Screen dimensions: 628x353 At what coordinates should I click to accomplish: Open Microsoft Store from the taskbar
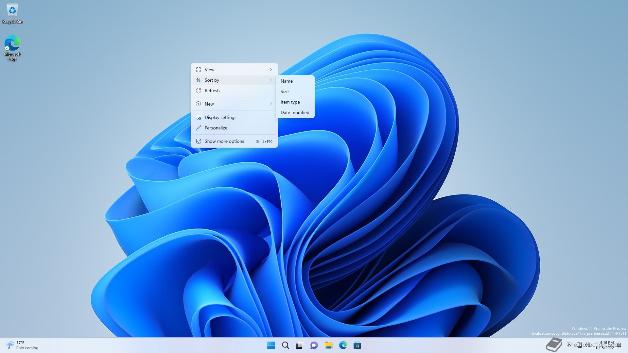click(x=358, y=345)
